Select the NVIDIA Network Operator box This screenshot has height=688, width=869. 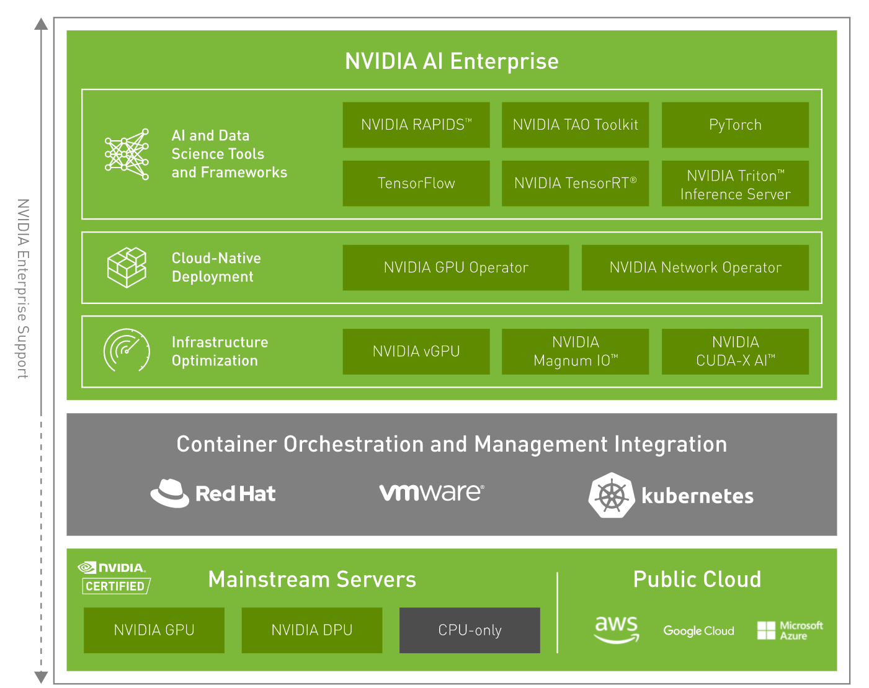coord(695,267)
